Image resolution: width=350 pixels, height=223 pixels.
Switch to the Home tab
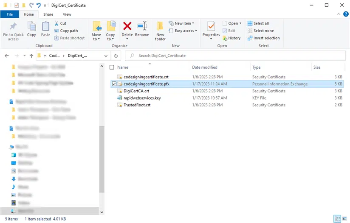[29, 14]
